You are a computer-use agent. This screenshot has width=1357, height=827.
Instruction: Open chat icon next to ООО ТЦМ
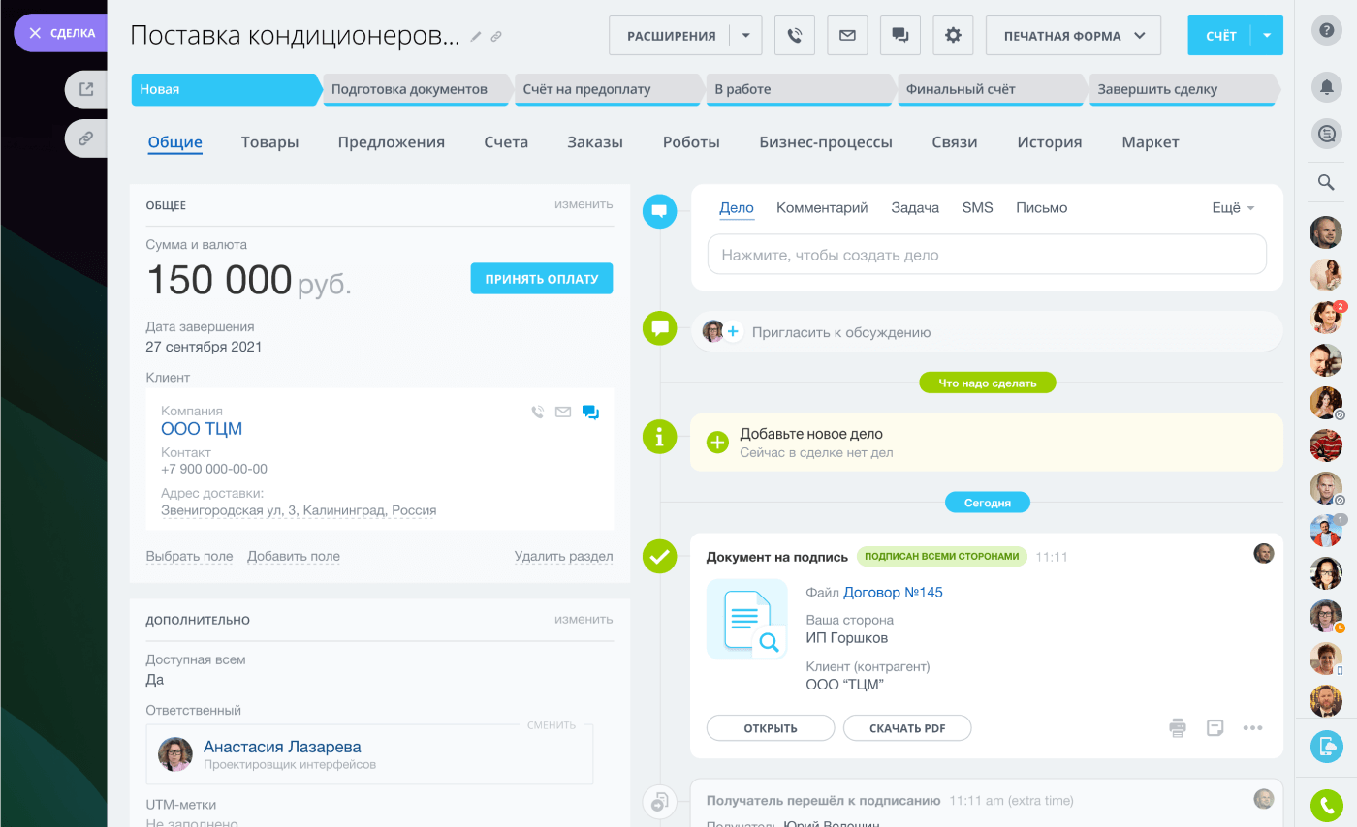pyautogui.click(x=590, y=412)
